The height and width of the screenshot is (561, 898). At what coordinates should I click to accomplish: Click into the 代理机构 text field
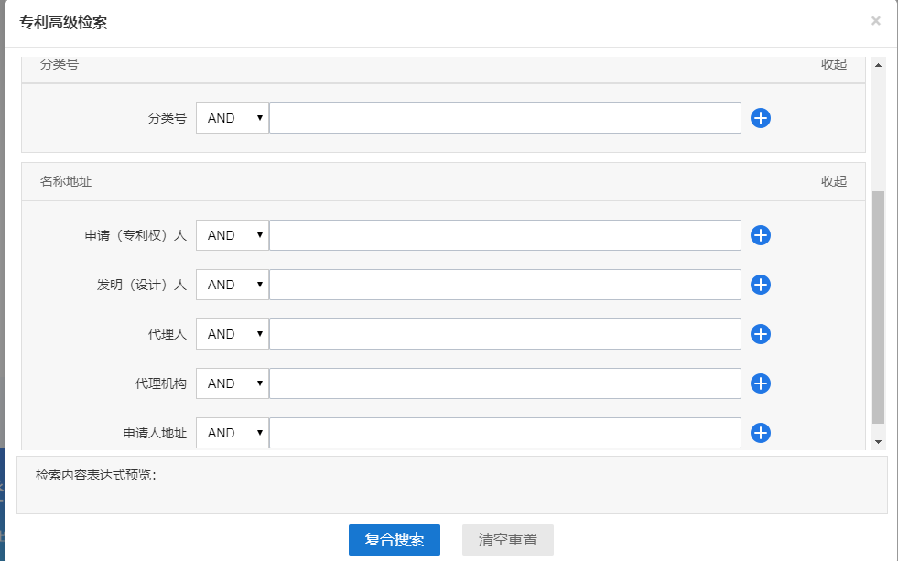tap(504, 383)
